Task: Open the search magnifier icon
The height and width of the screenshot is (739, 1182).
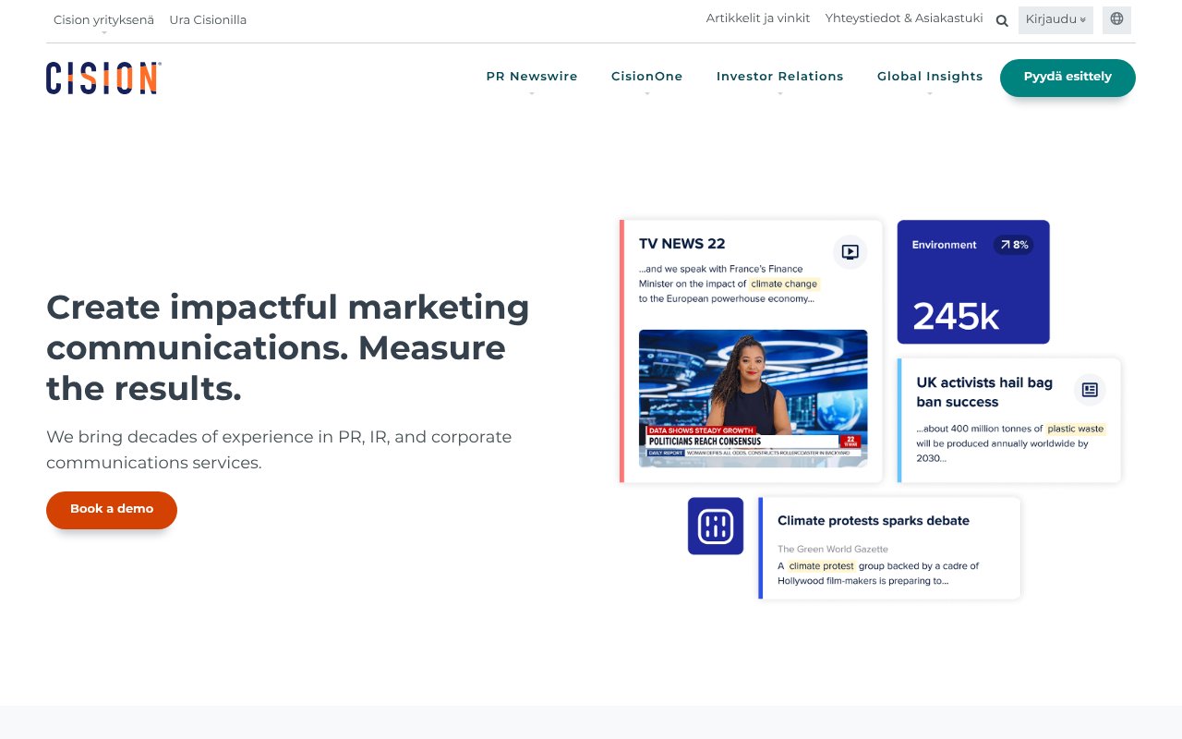Action: 1001,19
